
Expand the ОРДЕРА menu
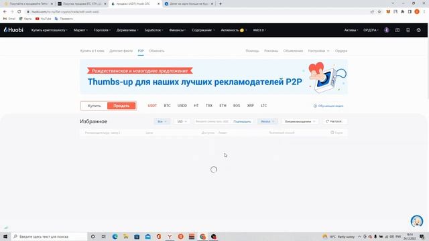tap(371, 30)
